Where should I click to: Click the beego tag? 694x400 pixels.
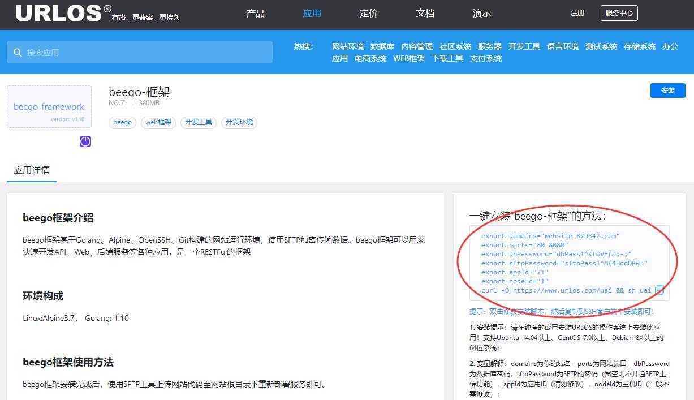122,122
